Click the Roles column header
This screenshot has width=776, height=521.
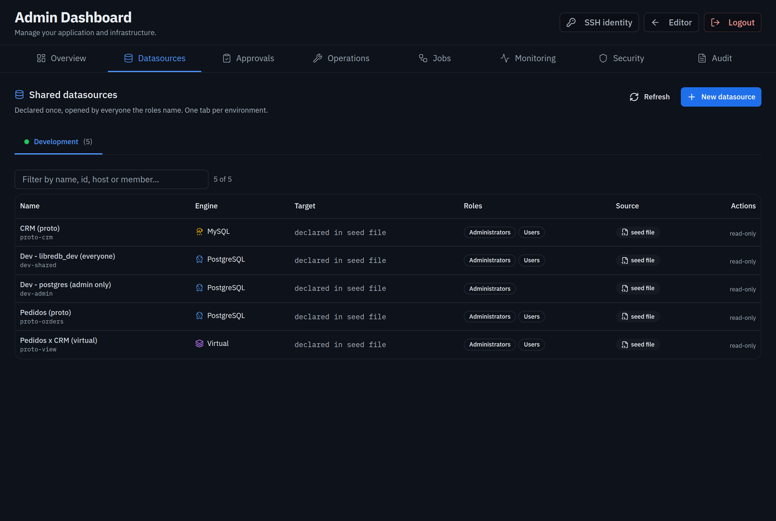(x=473, y=206)
